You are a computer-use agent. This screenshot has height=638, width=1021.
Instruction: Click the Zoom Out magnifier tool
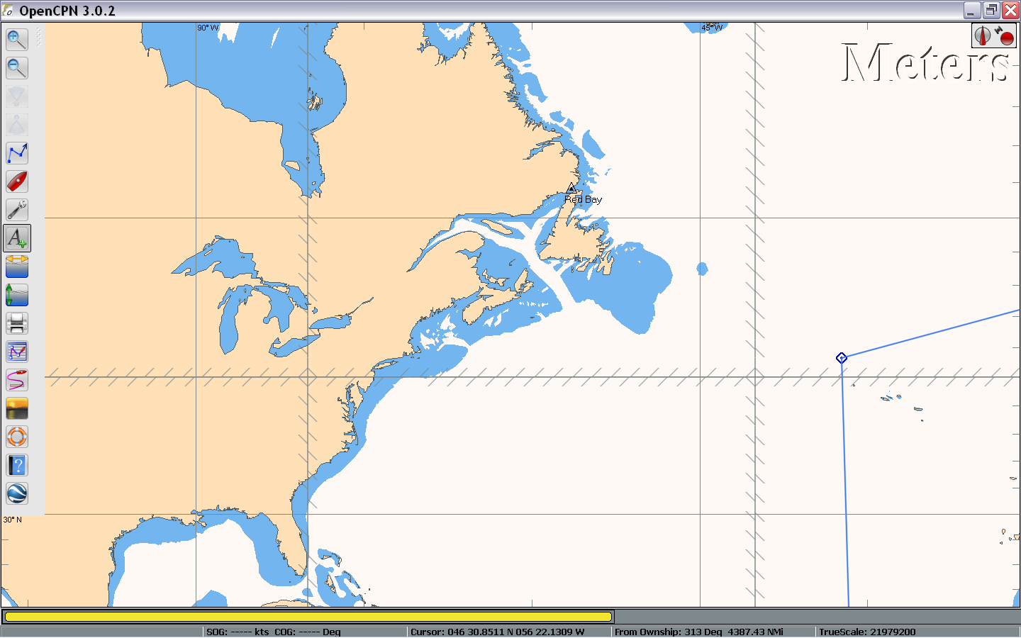click(x=17, y=68)
